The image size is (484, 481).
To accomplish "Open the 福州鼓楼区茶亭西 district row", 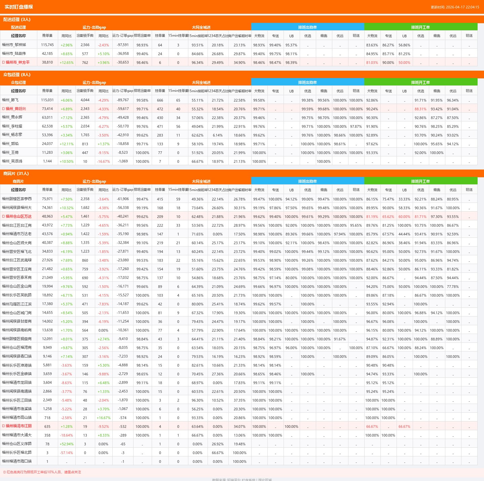I will (x=238, y=199).
